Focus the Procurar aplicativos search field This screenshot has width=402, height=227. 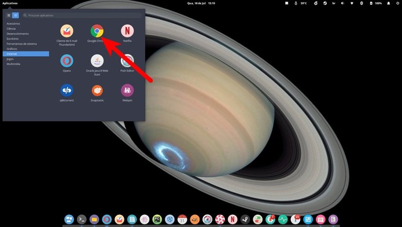(82, 16)
